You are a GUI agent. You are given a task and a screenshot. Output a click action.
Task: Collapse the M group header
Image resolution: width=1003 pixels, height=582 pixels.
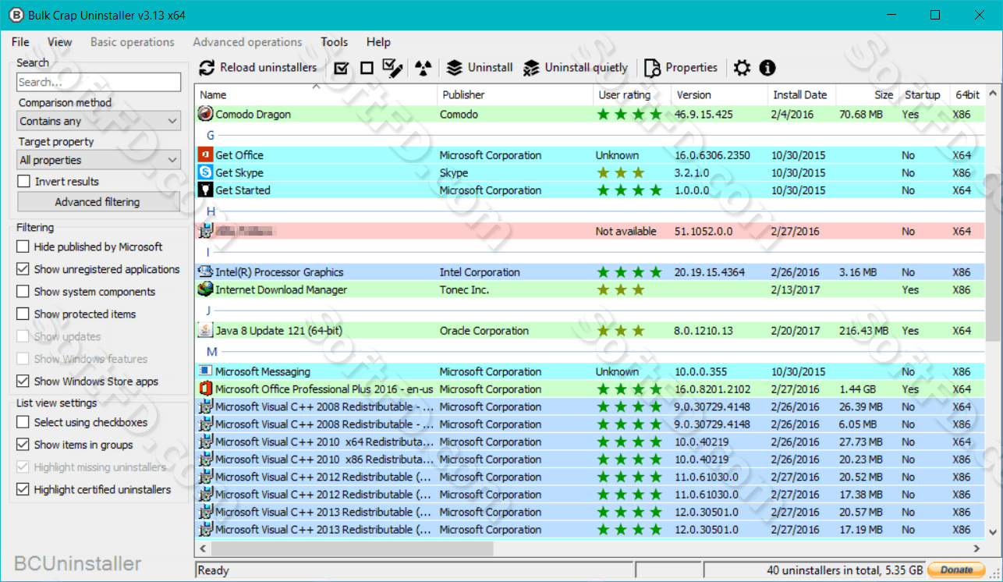(x=211, y=352)
